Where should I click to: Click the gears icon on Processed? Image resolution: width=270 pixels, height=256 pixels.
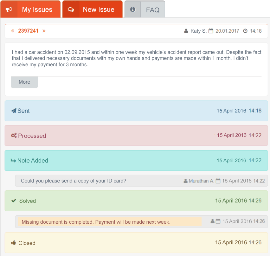[14, 135]
